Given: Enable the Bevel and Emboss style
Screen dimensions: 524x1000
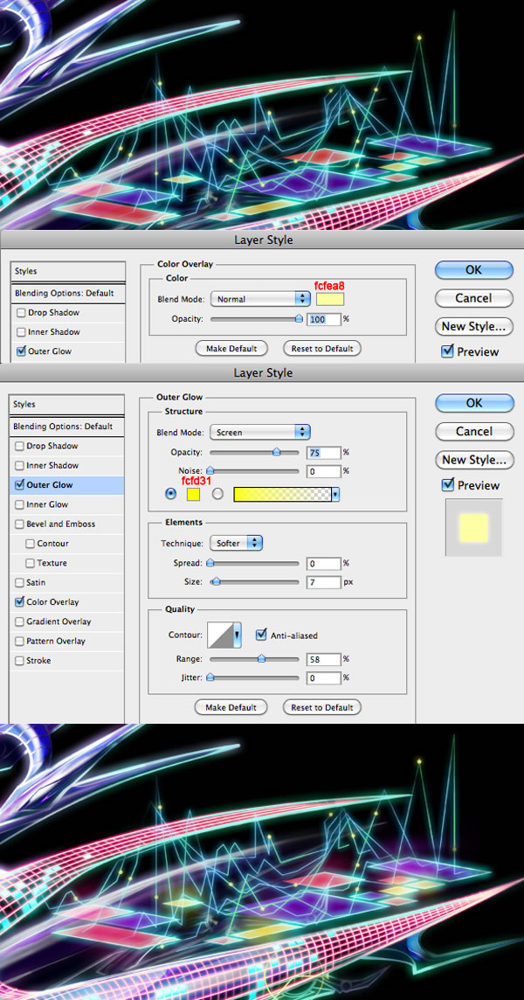Looking at the screenshot, I should tap(19, 524).
